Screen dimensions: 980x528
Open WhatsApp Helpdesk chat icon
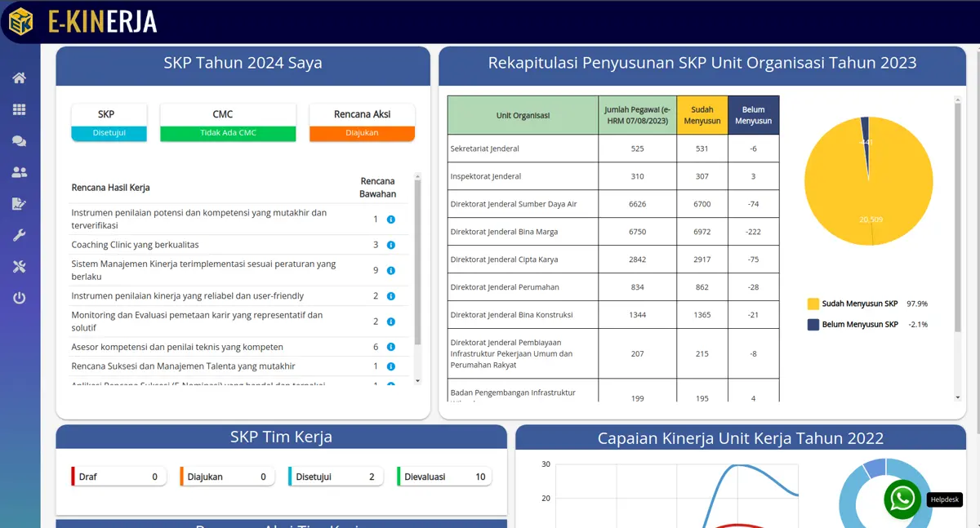902,499
